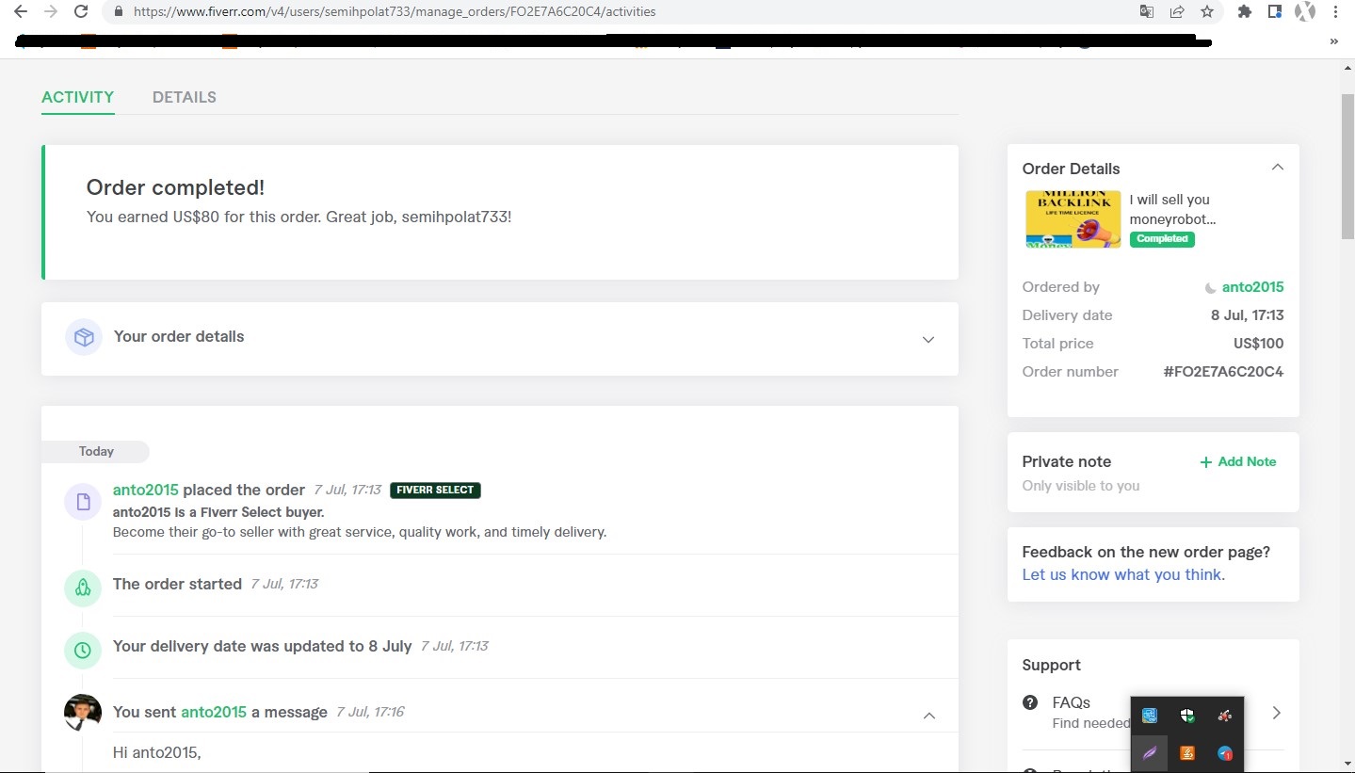Image resolution: width=1355 pixels, height=773 pixels.
Task: Go back with browser back arrow
Action: pos(21,12)
